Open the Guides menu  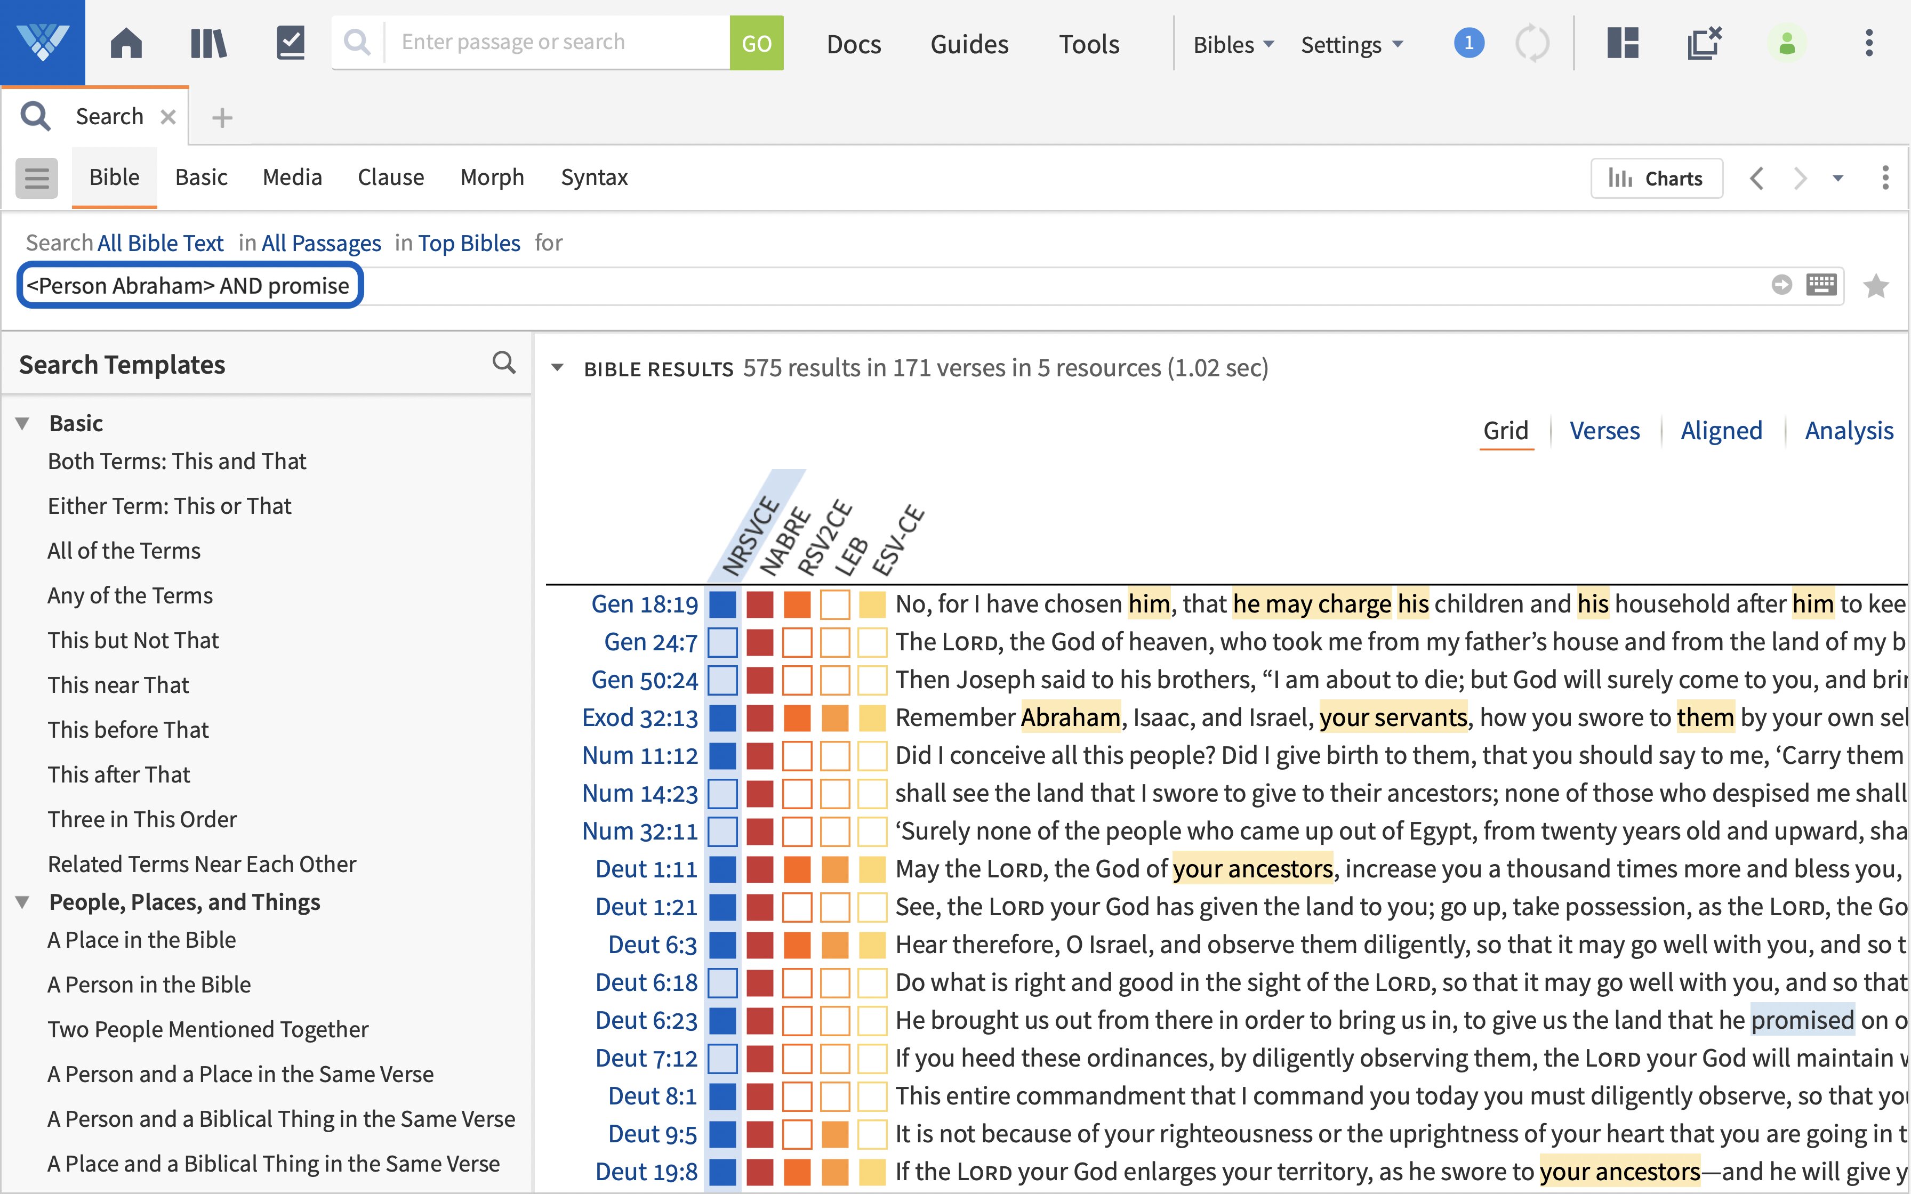[969, 44]
